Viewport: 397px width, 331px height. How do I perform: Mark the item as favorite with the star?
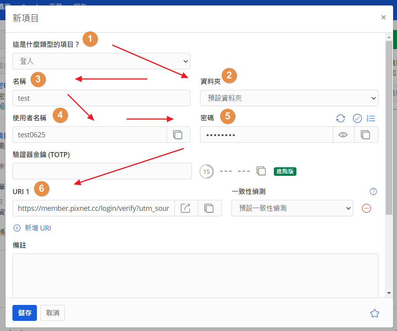[x=374, y=313]
